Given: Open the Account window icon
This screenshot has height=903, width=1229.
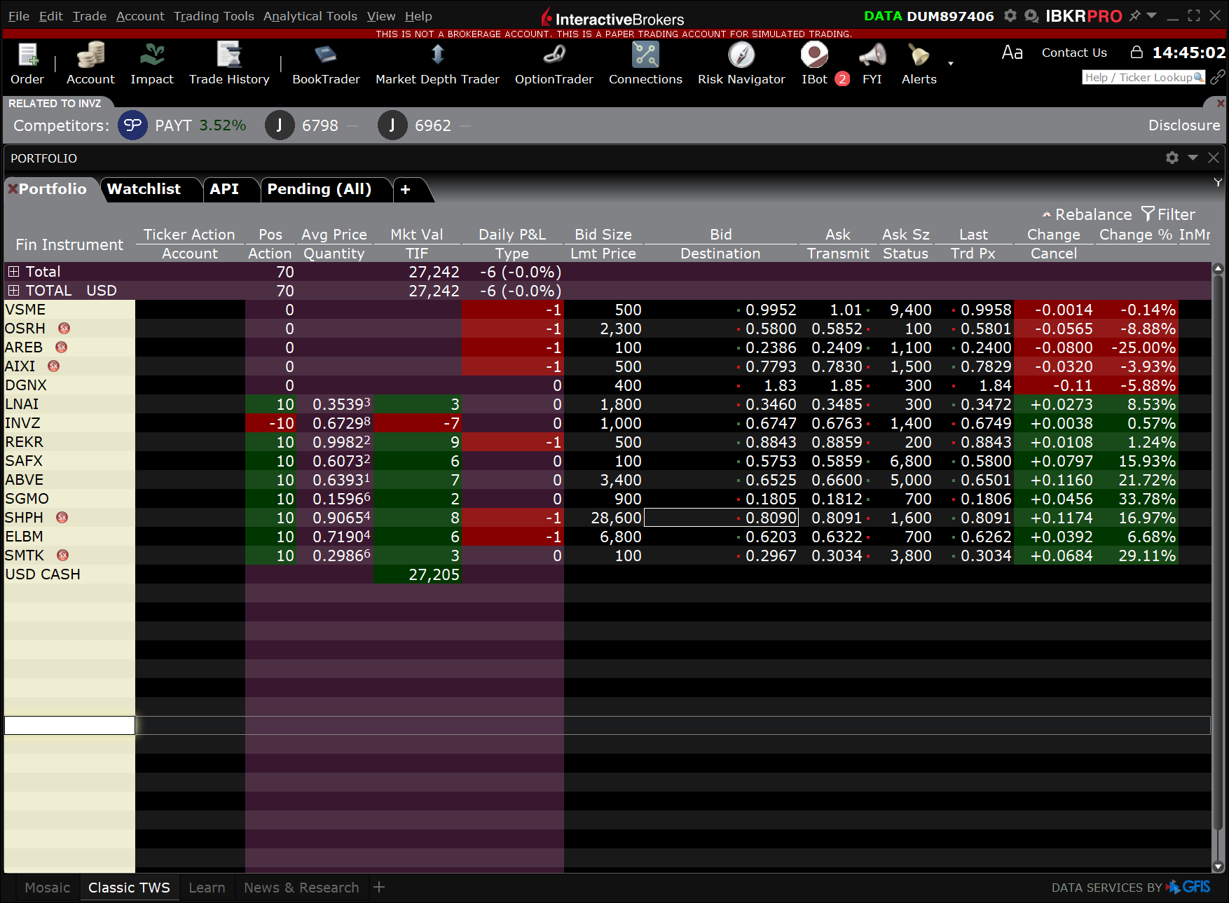Looking at the screenshot, I should (90, 63).
